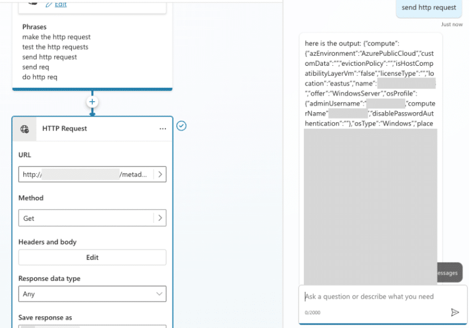Click phrase 'test the http requests'

pyautogui.click(x=55, y=47)
